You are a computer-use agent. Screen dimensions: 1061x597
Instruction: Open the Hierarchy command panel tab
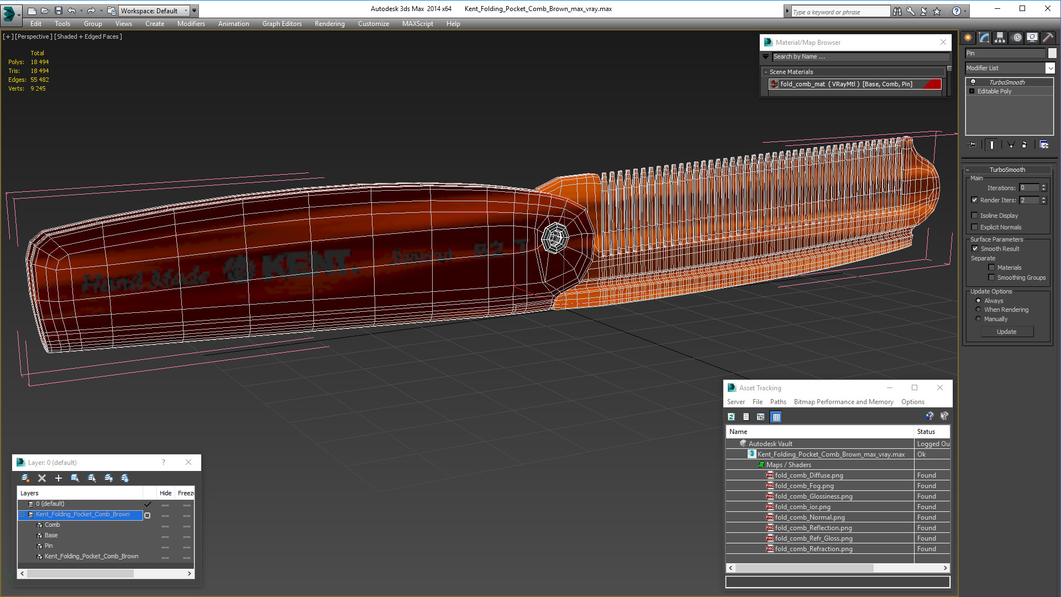tap(1000, 38)
